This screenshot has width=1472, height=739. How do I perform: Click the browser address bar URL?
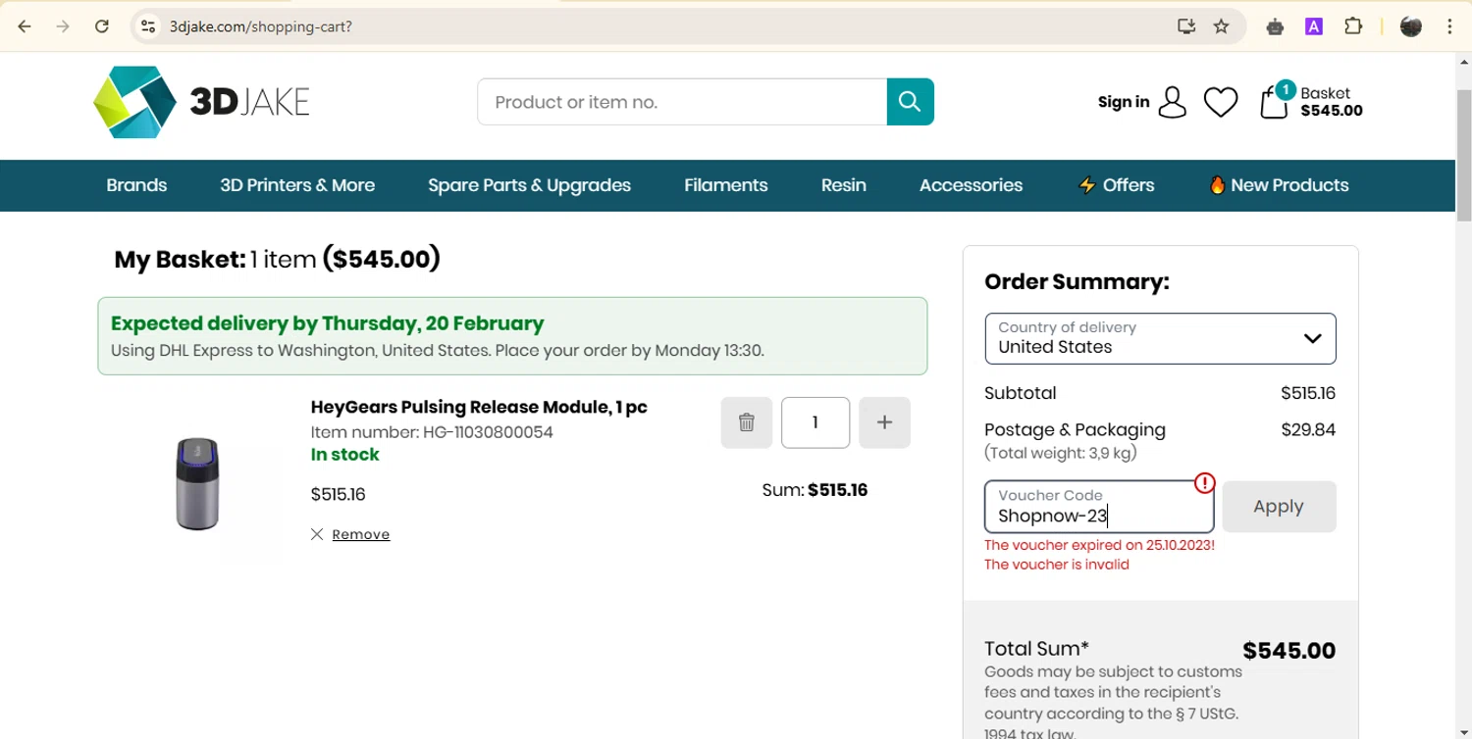tap(261, 26)
